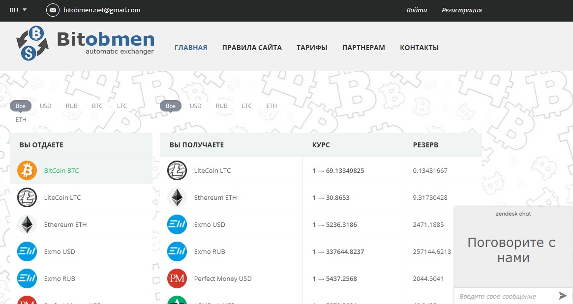Open the Тарифы menu item
Screen dimensions: 573x304
[x=312, y=48]
